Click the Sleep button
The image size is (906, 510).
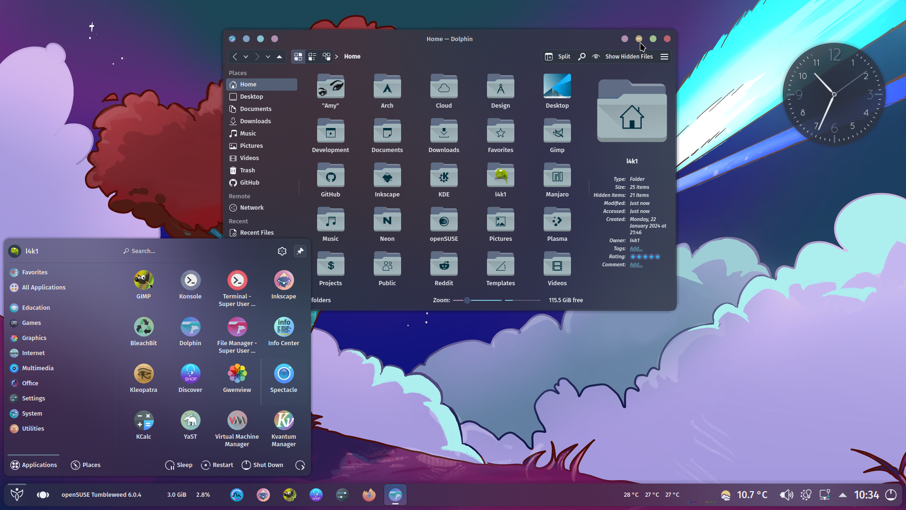179,465
